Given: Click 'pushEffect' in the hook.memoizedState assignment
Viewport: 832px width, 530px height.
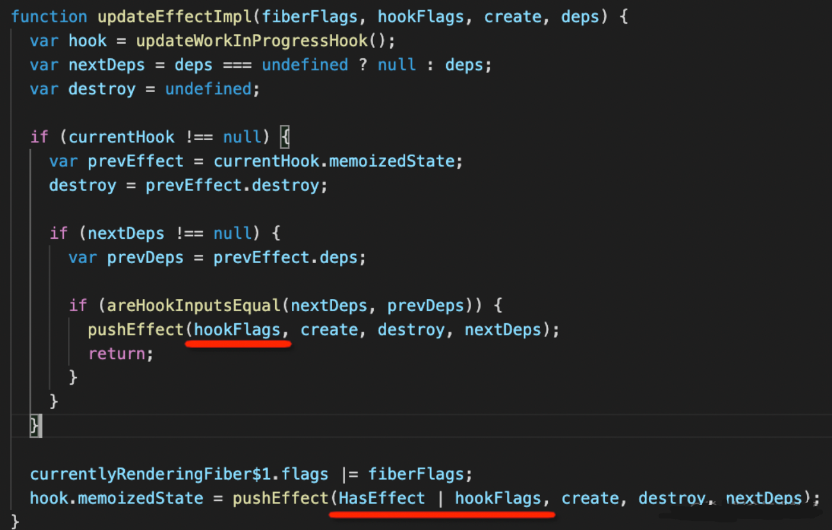Looking at the screenshot, I should click(280, 498).
